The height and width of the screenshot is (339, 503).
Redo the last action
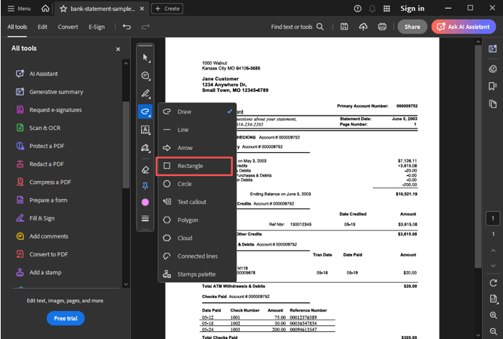pos(146,27)
